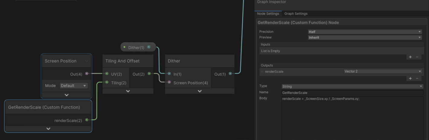Click the Dither node In(1) input port

169,73
